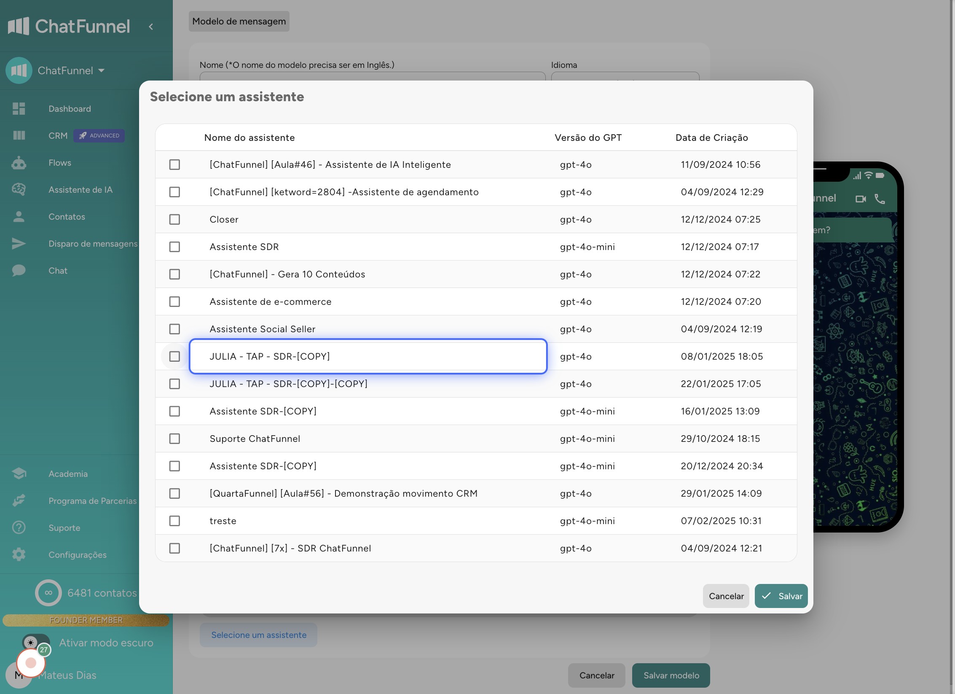Open the Programa de Parcerias handshake icon
Image resolution: width=955 pixels, height=694 pixels.
click(x=19, y=500)
